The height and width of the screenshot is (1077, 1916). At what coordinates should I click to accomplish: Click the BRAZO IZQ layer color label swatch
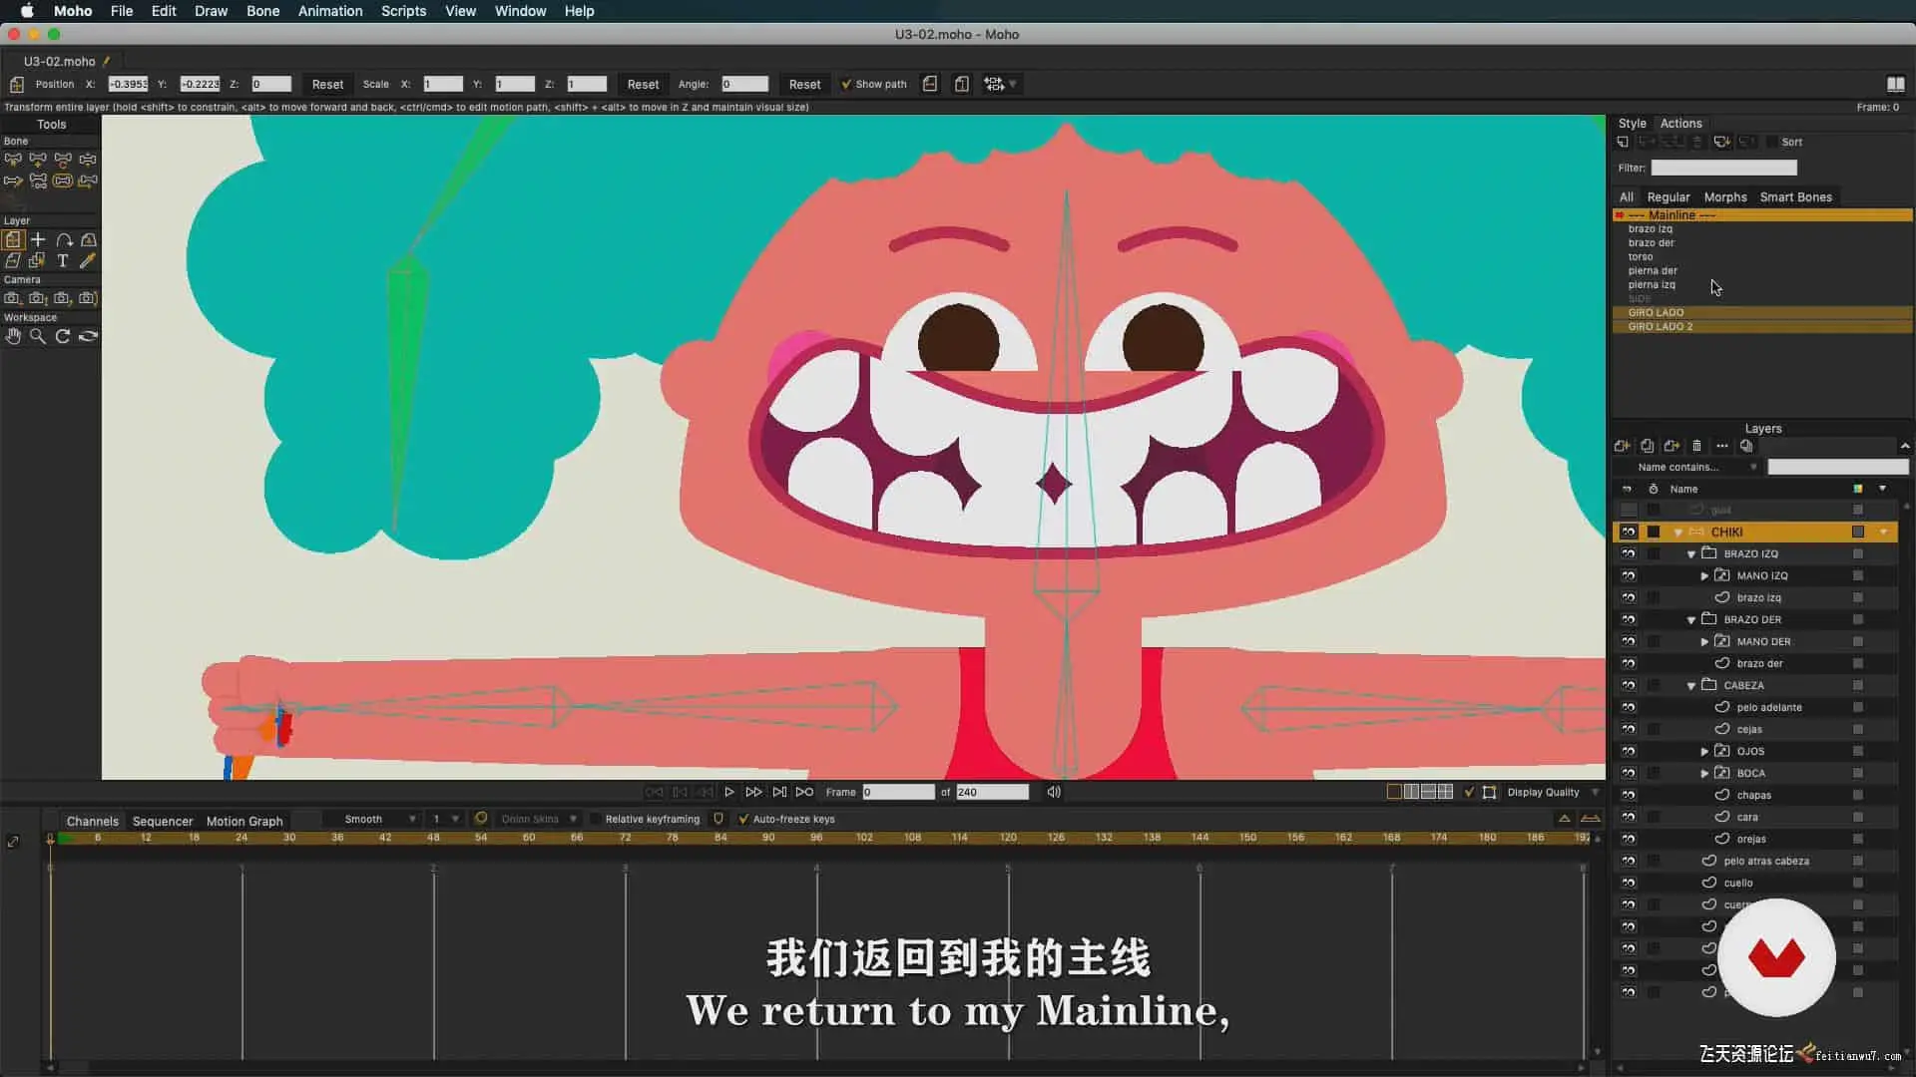point(1858,554)
